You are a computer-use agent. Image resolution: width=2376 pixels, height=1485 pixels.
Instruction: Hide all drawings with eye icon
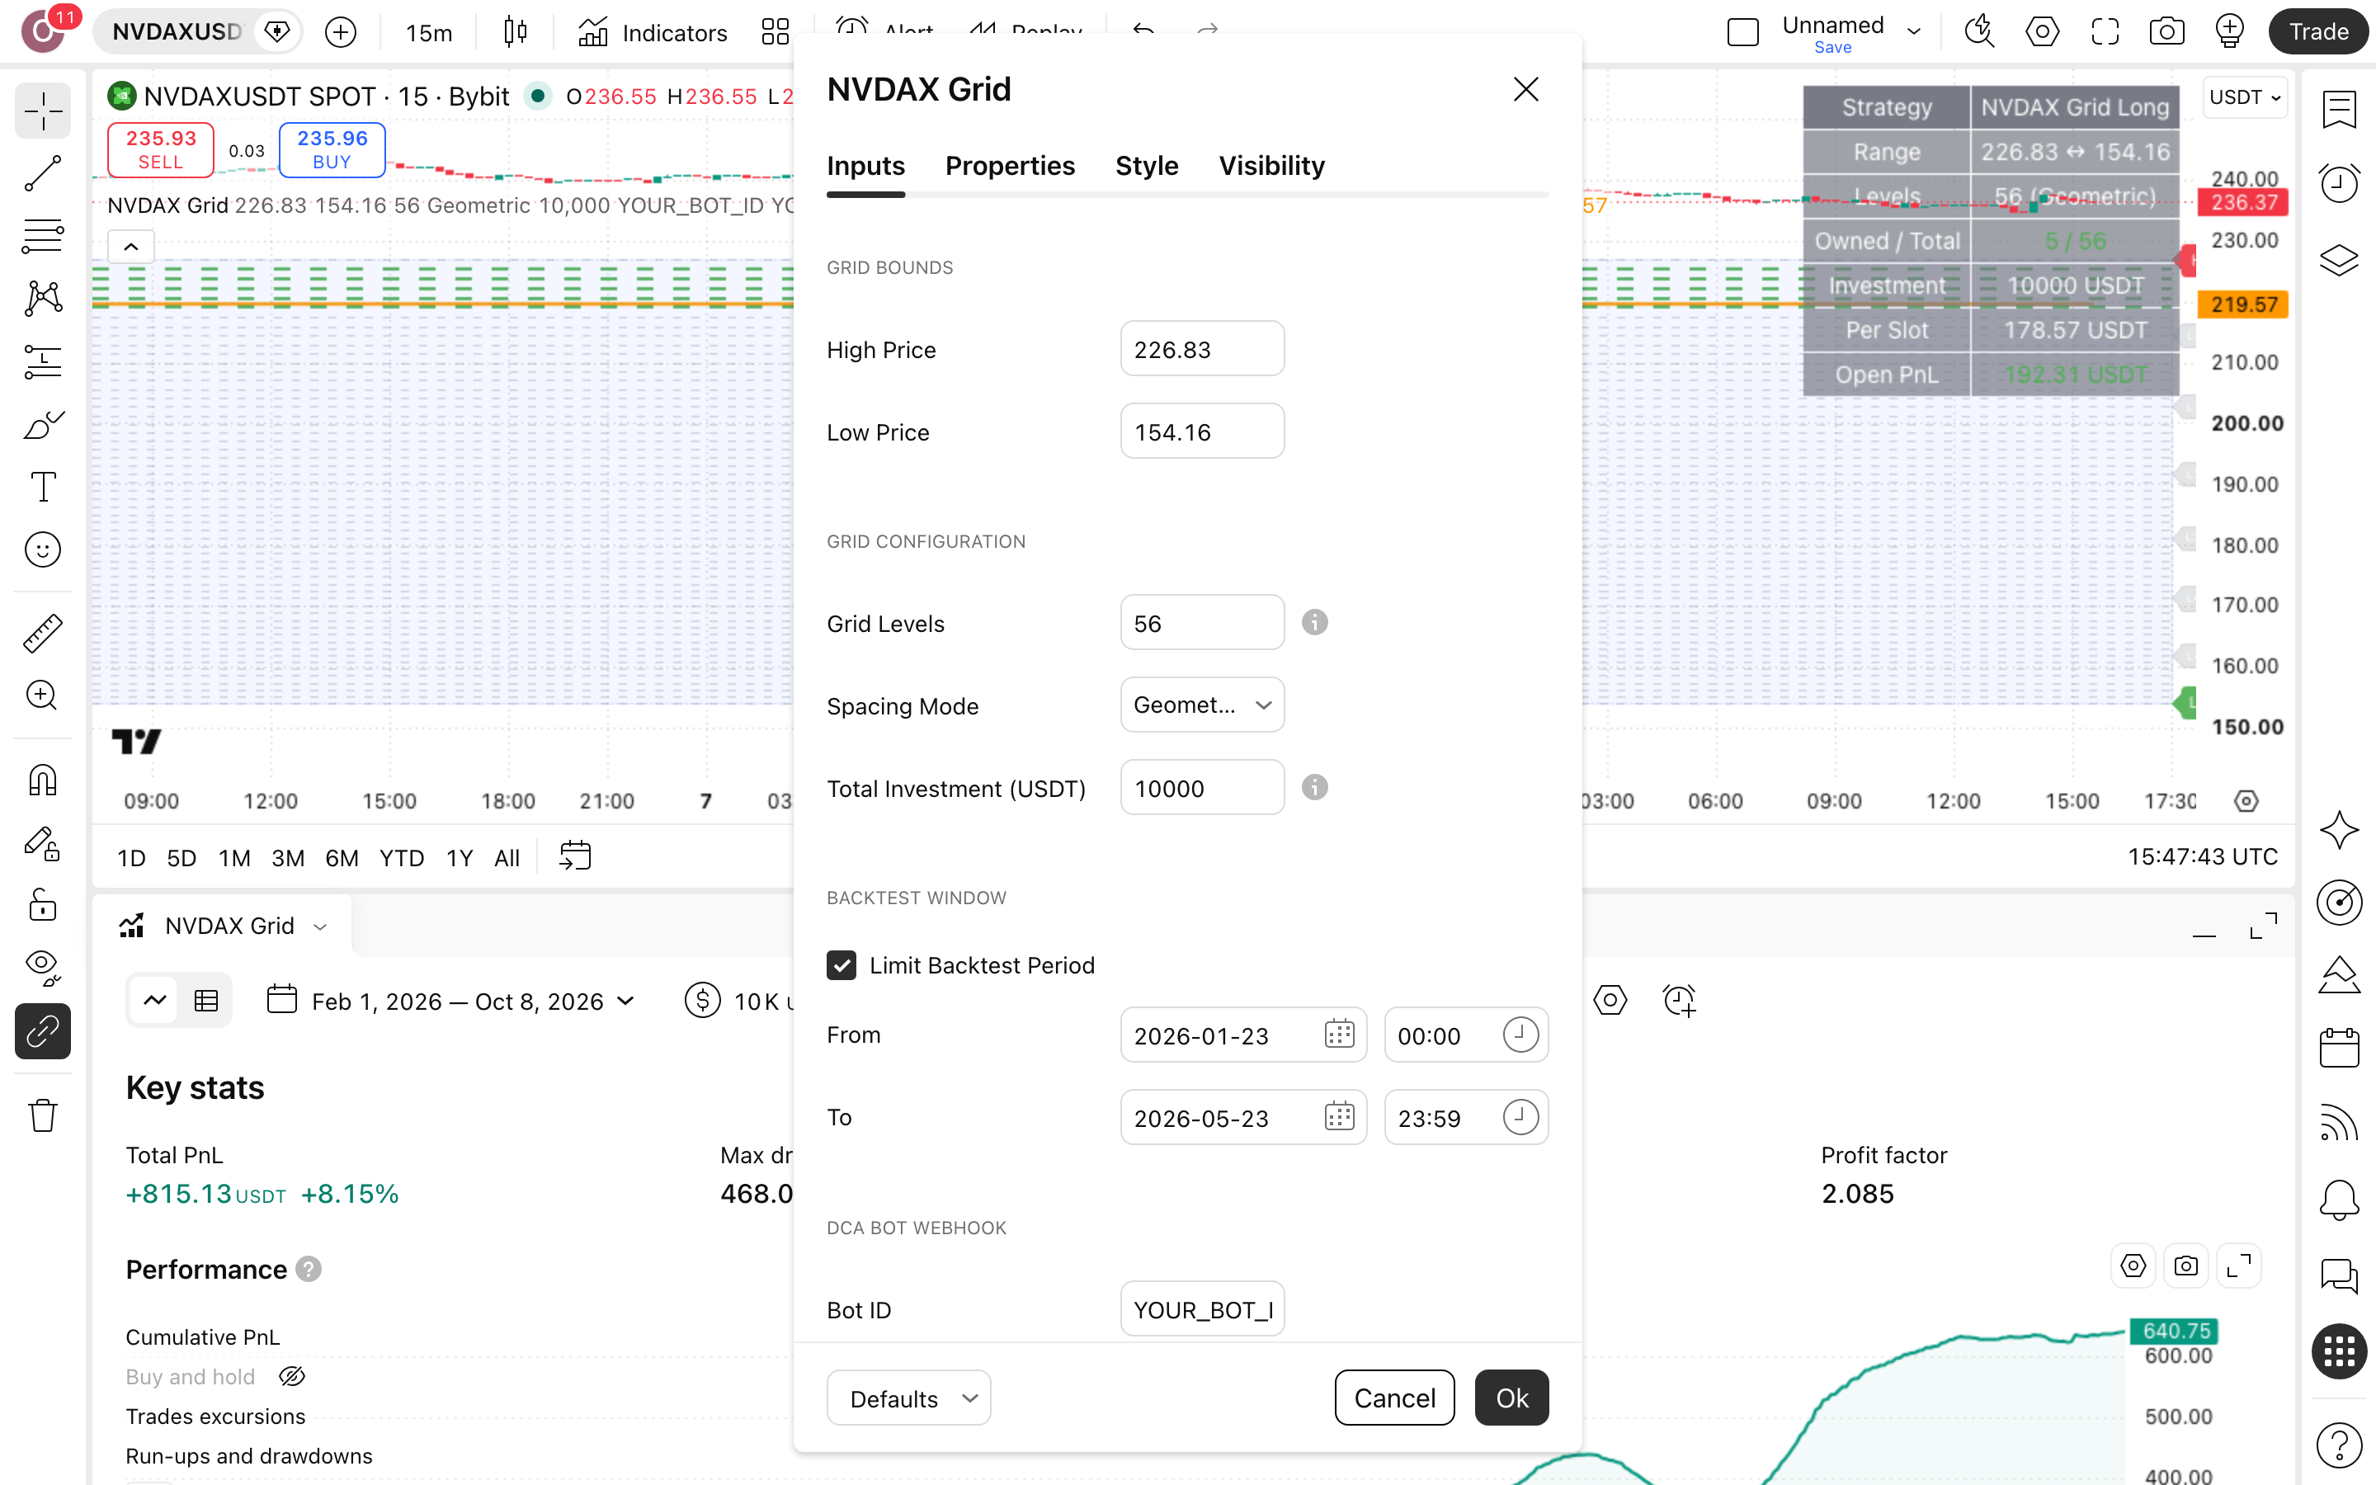pyautogui.click(x=42, y=968)
